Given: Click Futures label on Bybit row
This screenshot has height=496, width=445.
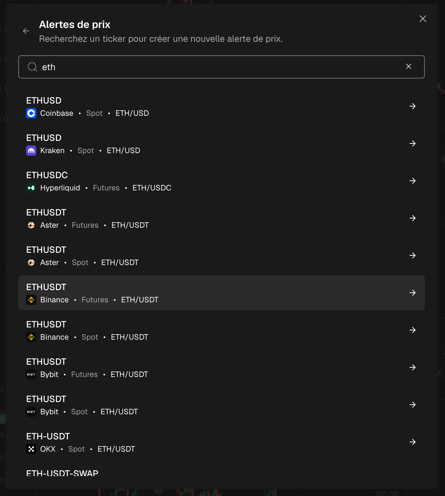Looking at the screenshot, I should (x=85, y=374).
